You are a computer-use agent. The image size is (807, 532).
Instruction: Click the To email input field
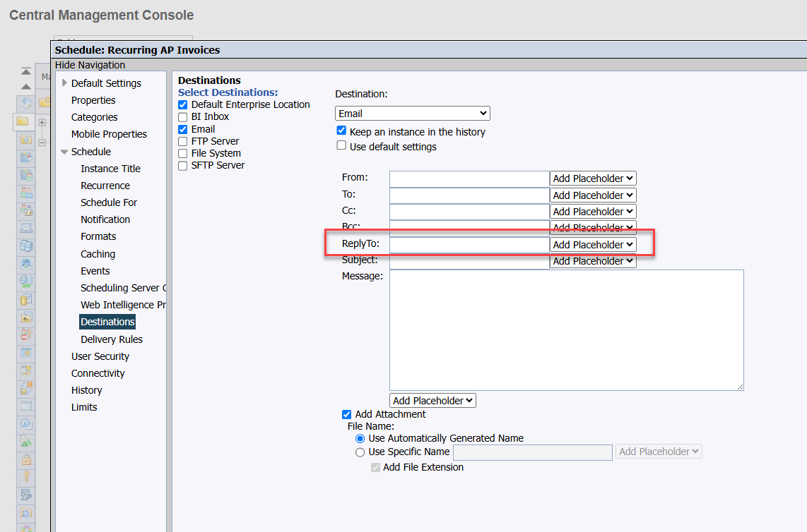[469, 195]
